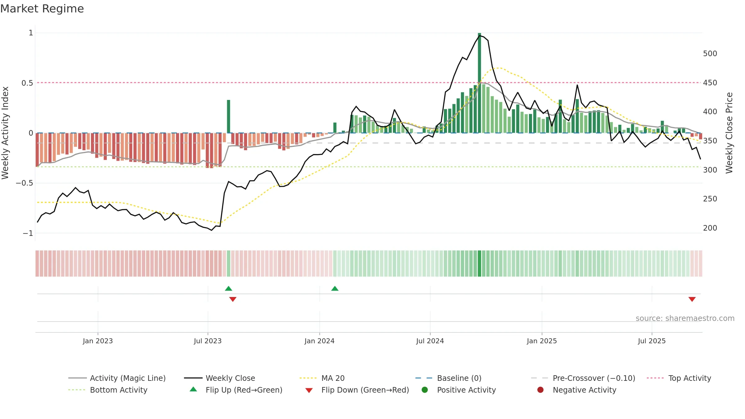Click the red flip-down triangle near August 2023

(x=233, y=299)
